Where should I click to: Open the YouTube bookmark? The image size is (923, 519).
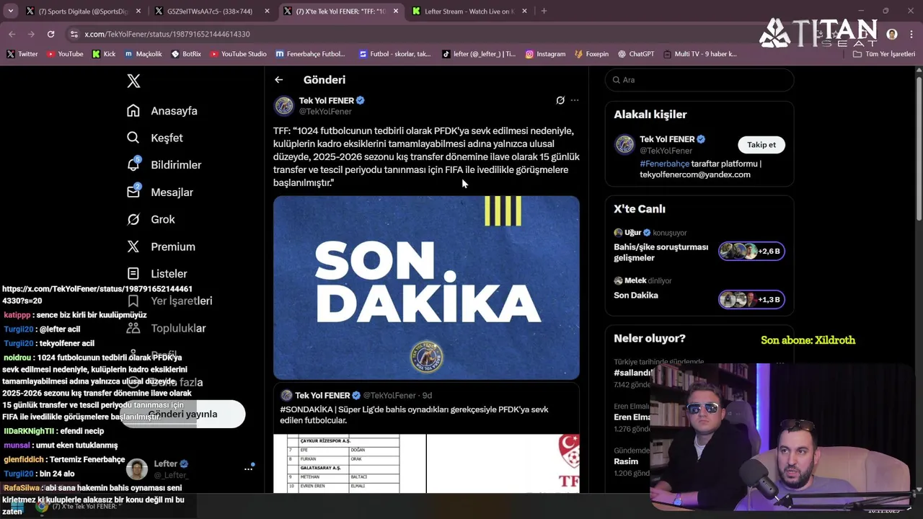click(65, 54)
